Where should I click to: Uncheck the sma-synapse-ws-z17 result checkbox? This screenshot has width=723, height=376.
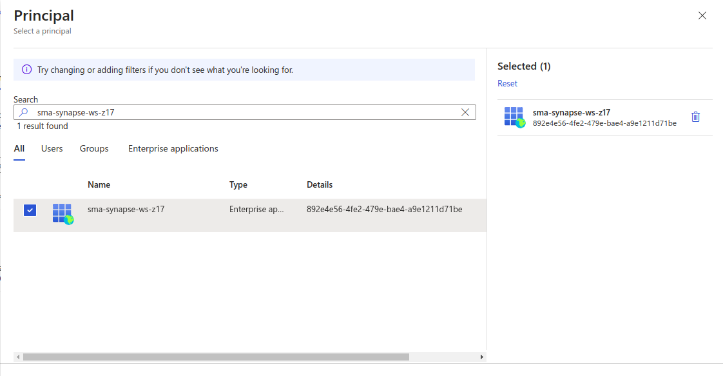pyautogui.click(x=30, y=210)
